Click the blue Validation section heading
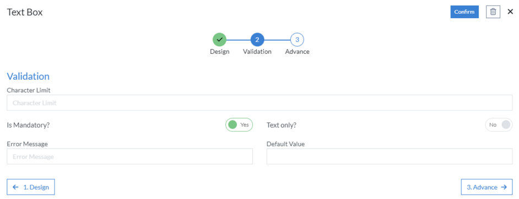The image size is (519, 199). pos(28,76)
